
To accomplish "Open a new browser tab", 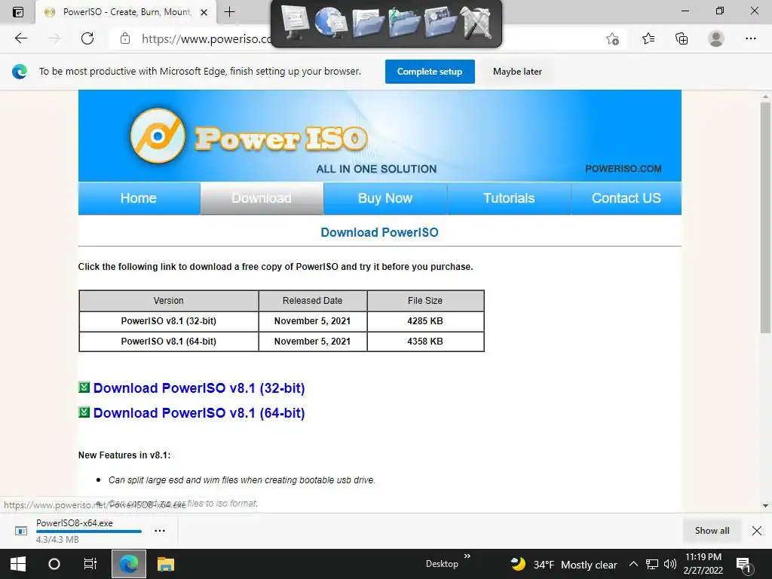I will (229, 12).
